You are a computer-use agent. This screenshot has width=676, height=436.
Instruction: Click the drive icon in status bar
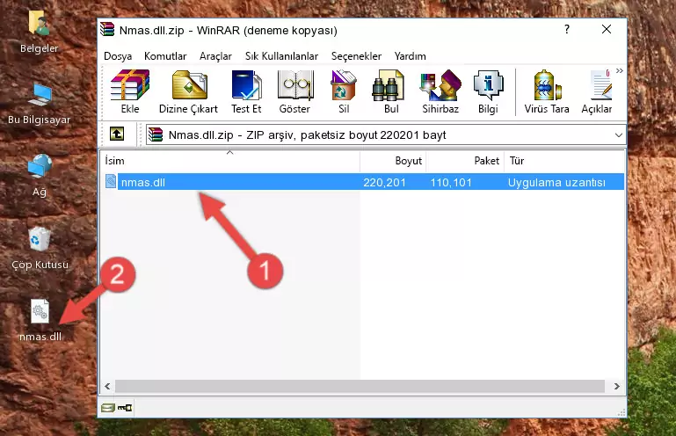(x=108, y=408)
